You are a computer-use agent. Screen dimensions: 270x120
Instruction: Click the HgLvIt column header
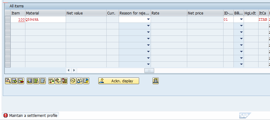click(x=251, y=13)
